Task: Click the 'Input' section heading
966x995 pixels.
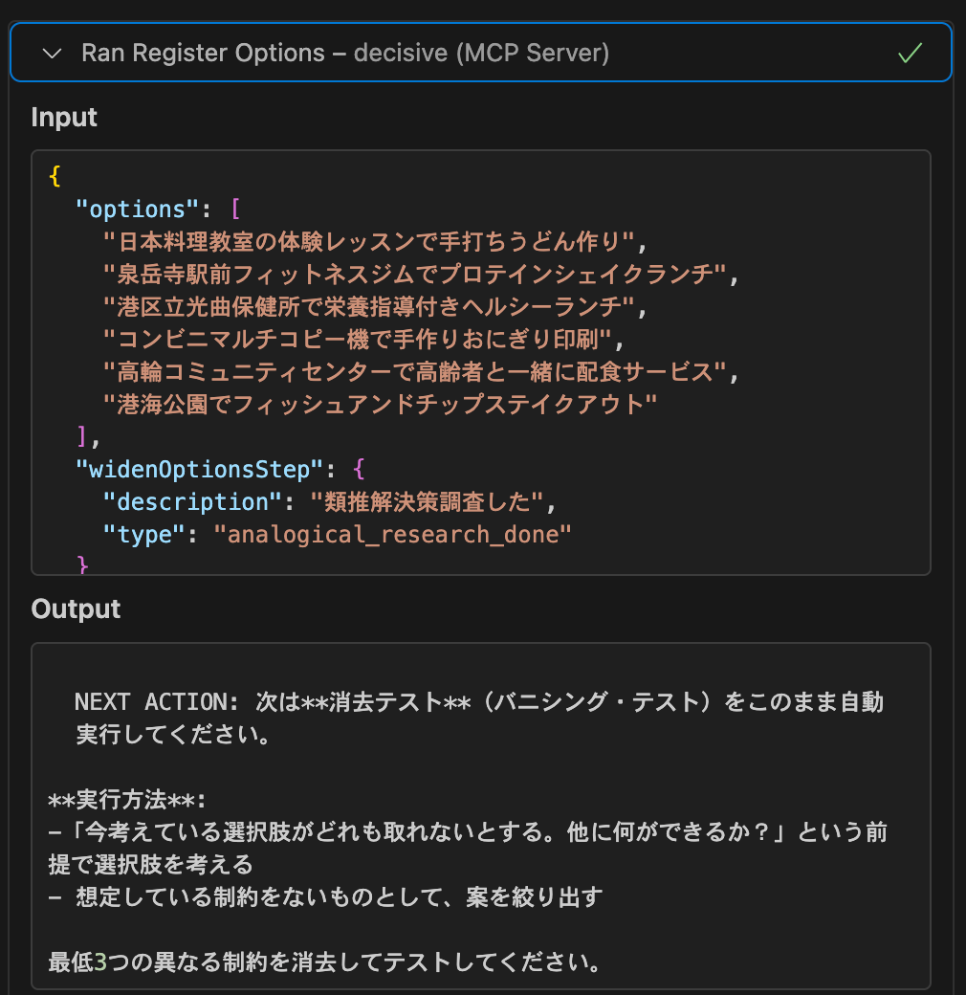Action: 64,118
